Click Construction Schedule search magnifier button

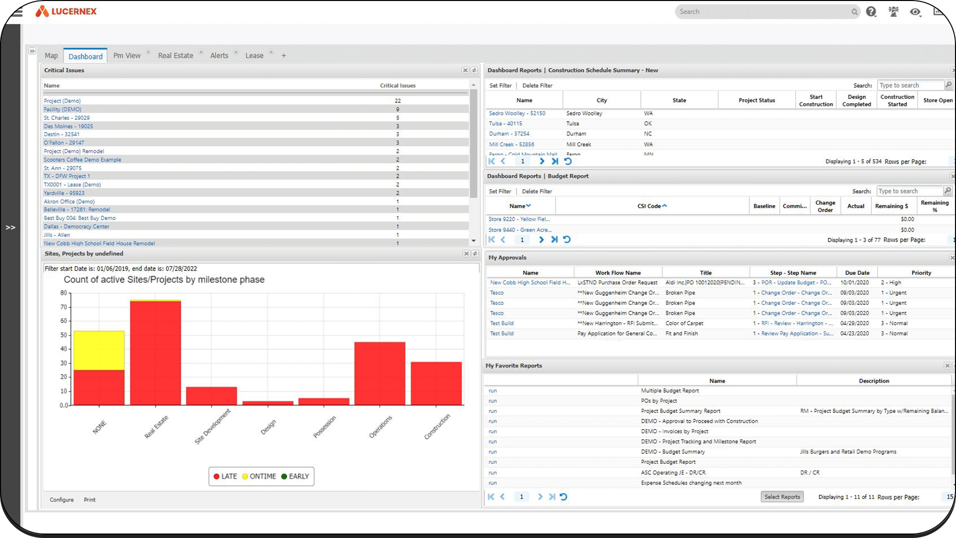pos(949,85)
